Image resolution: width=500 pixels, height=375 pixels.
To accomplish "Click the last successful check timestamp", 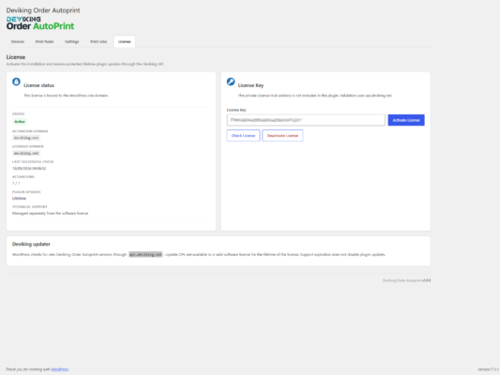I will pos(29,168).
